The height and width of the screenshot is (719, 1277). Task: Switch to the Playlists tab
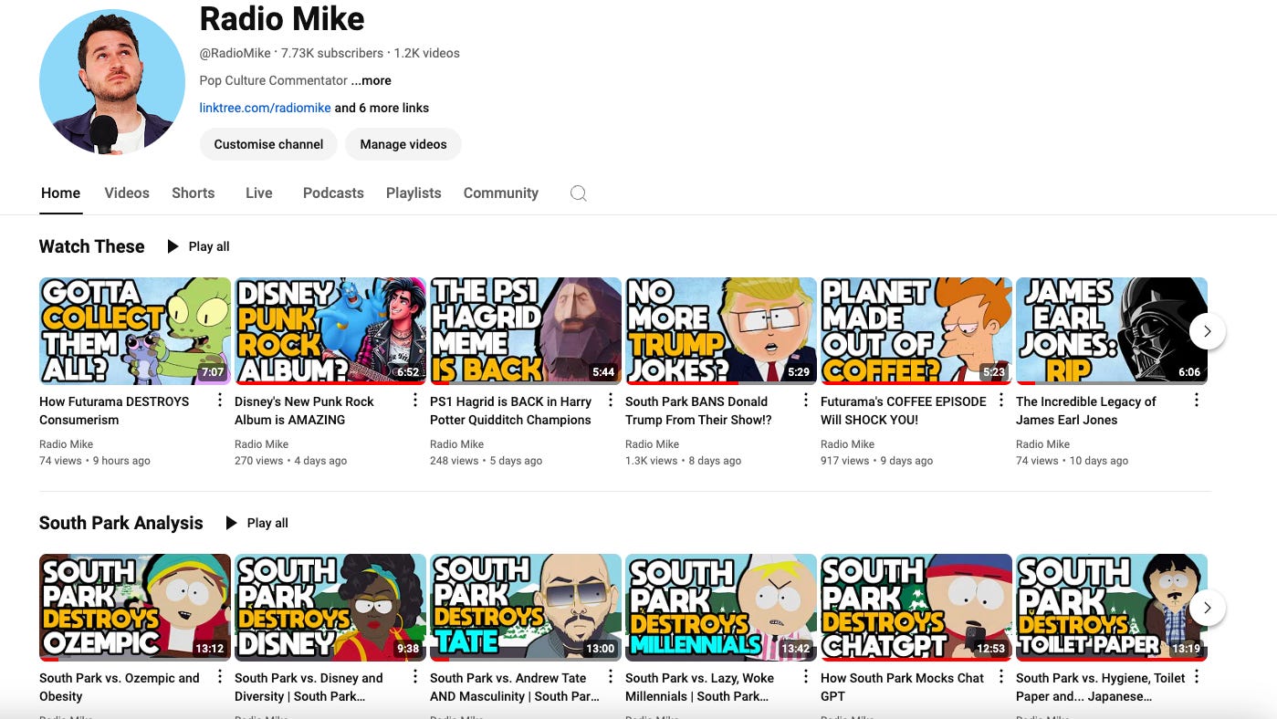[413, 193]
